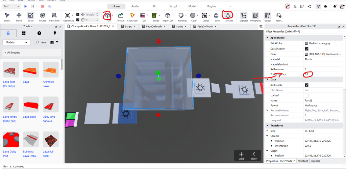Switch to the Explorer bottom tab
The width and height of the screenshot is (346, 176).
tap(315, 161)
